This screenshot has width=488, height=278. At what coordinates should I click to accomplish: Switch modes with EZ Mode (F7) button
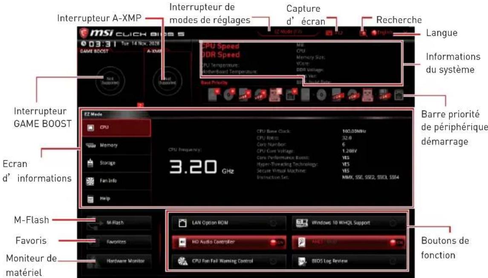288,31
